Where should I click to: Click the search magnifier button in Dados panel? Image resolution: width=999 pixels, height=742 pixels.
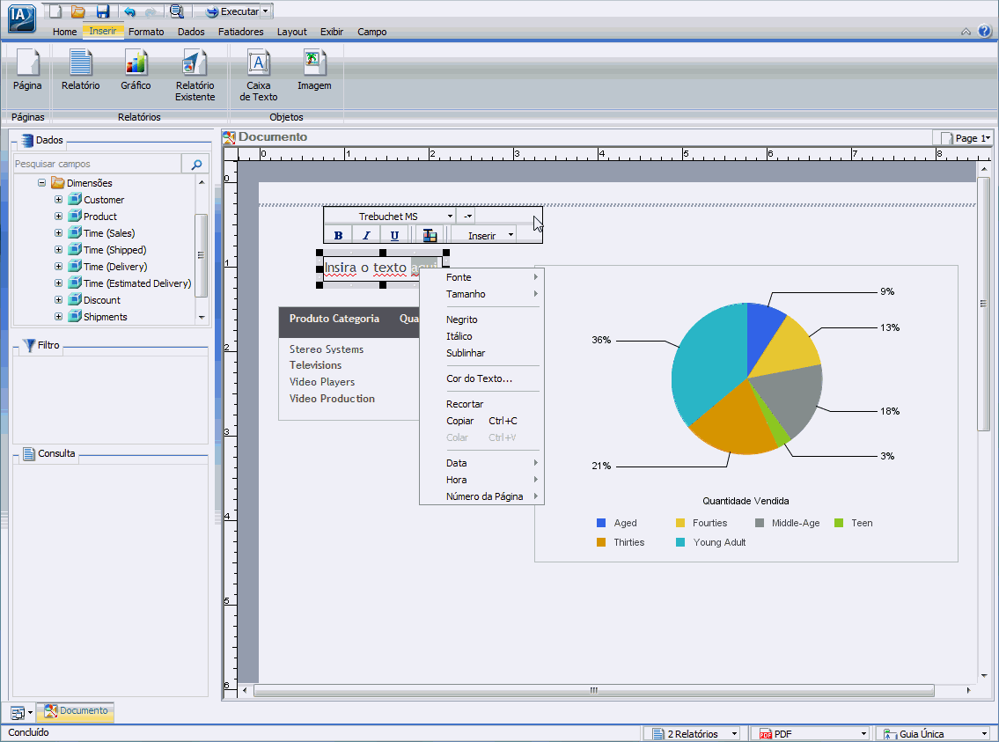click(x=196, y=164)
